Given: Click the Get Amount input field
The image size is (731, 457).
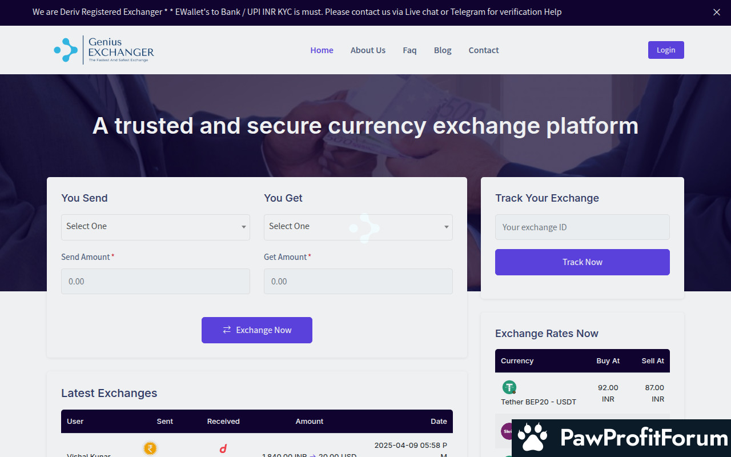Looking at the screenshot, I should (358, 282).
